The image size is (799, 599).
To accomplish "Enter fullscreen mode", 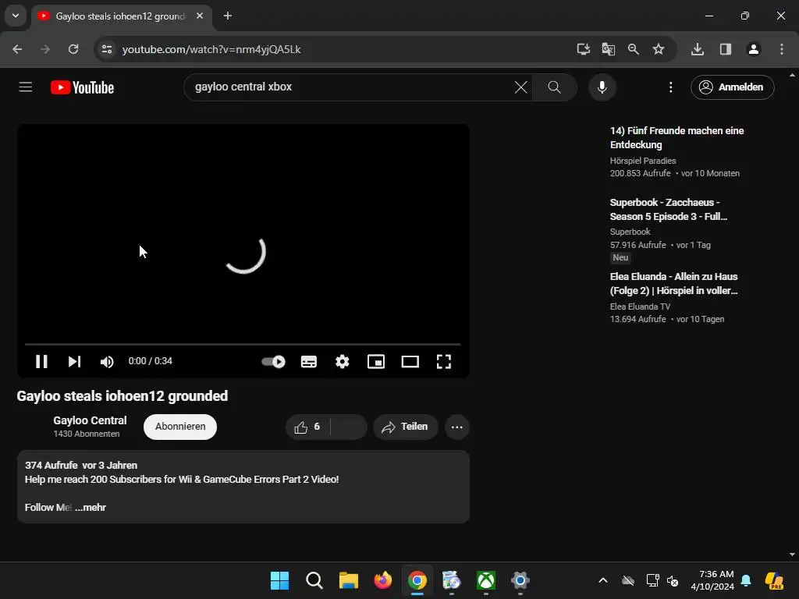I will pos(444,362).
